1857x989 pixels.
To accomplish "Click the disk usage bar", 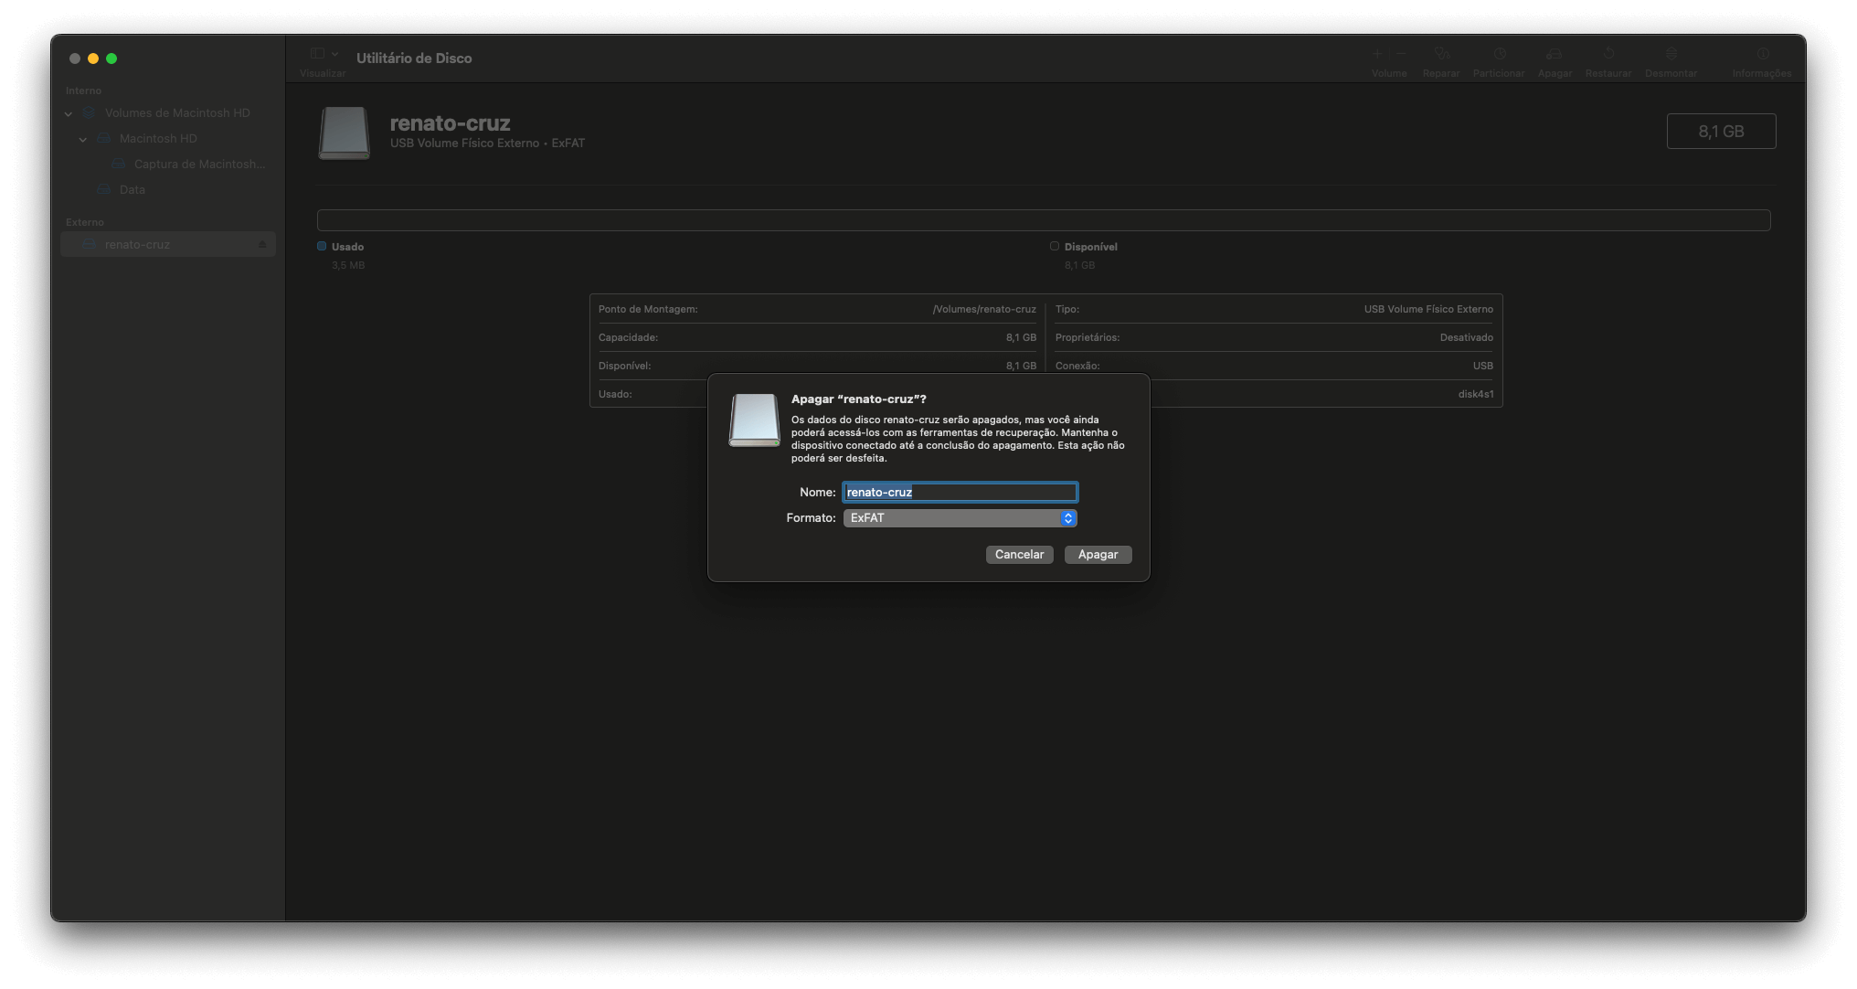I will tap(1044, 220).
